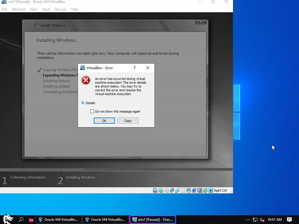This screenshot has height=224, width=299.
Task: Minimize the win7 VirtualBox window
Action: [200, 2]
